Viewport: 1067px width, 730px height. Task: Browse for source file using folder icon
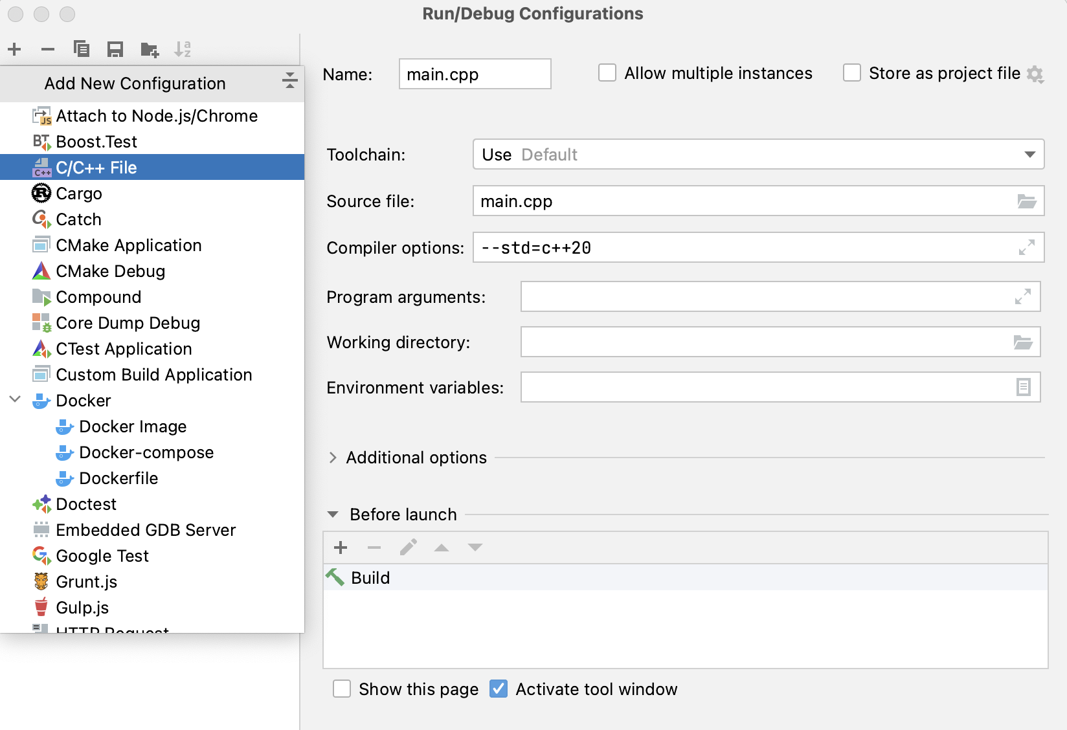pyautogui.click(x=1026, y=201)
